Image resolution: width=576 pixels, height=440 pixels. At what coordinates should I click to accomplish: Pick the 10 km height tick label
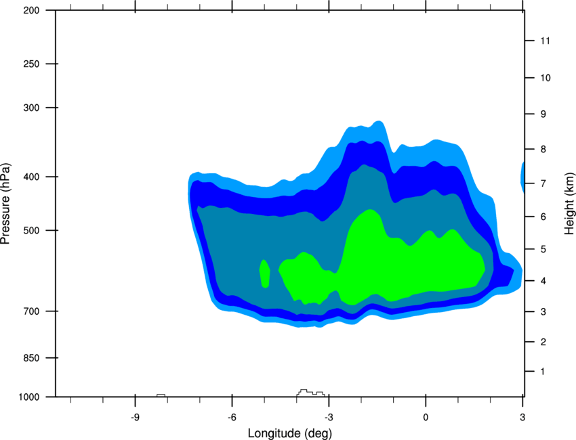546,78
